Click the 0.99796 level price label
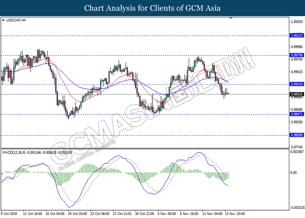Viewport: 305px width, 218px height. point(297,55)
